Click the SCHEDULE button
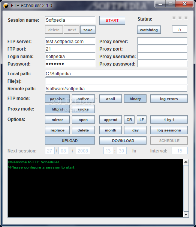 [169, 140]
